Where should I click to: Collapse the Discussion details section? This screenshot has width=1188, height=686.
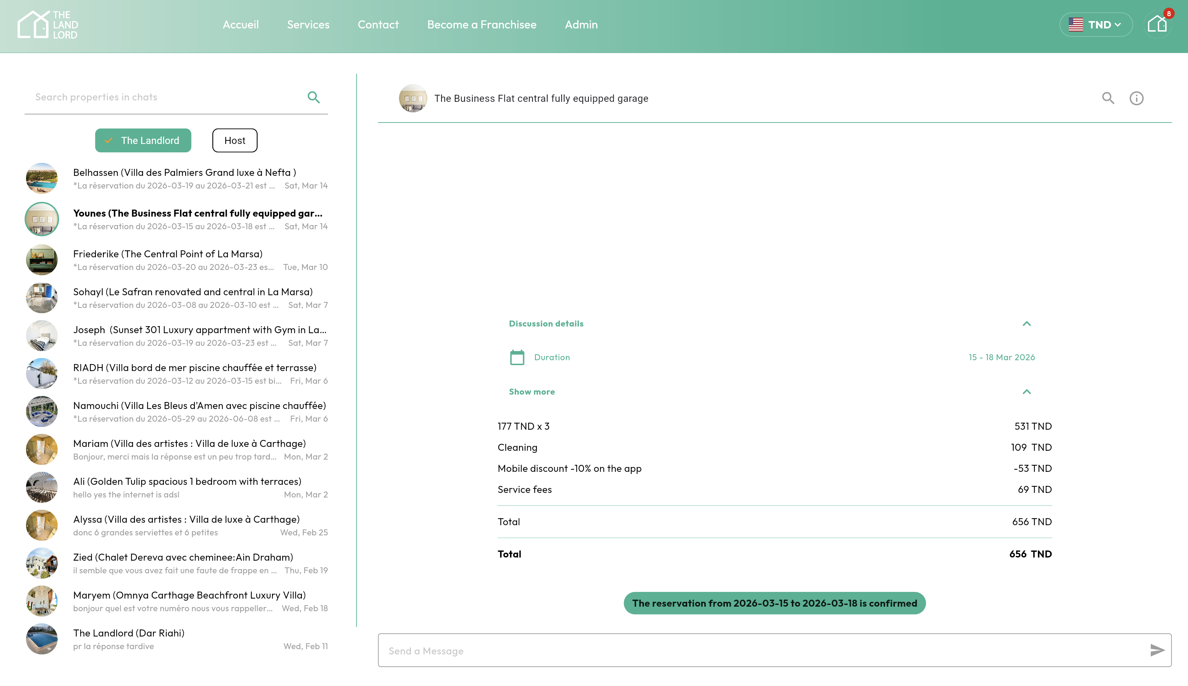[x=1026, y=323]
